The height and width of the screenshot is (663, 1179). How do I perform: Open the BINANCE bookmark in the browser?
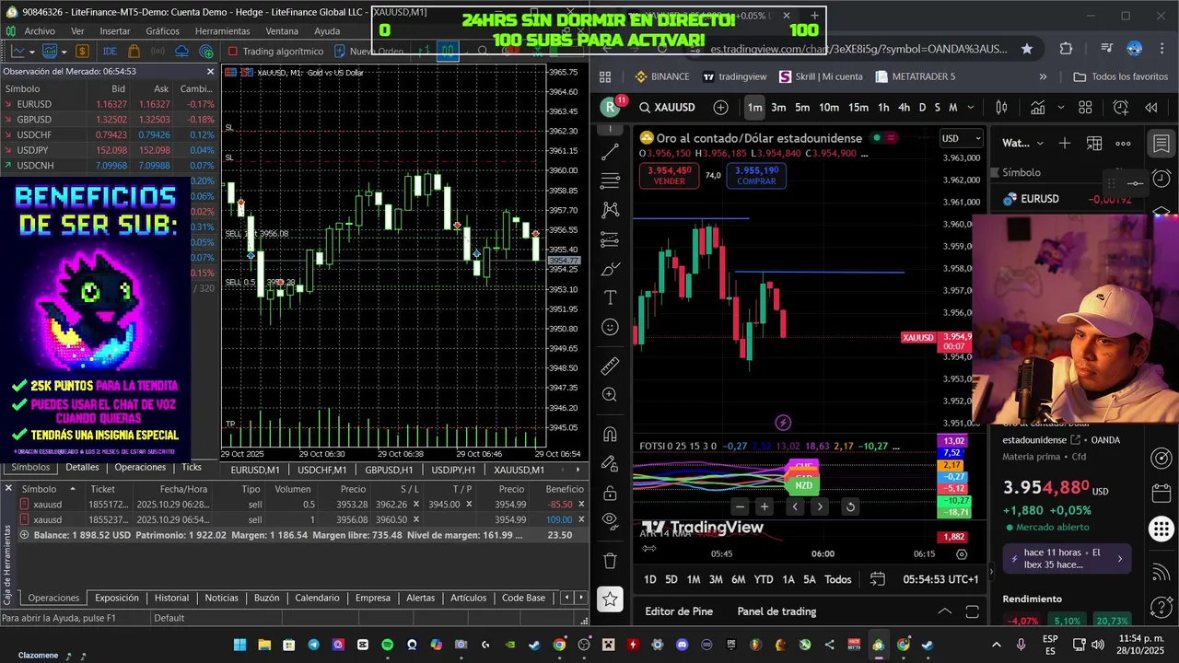click(661, 76)
